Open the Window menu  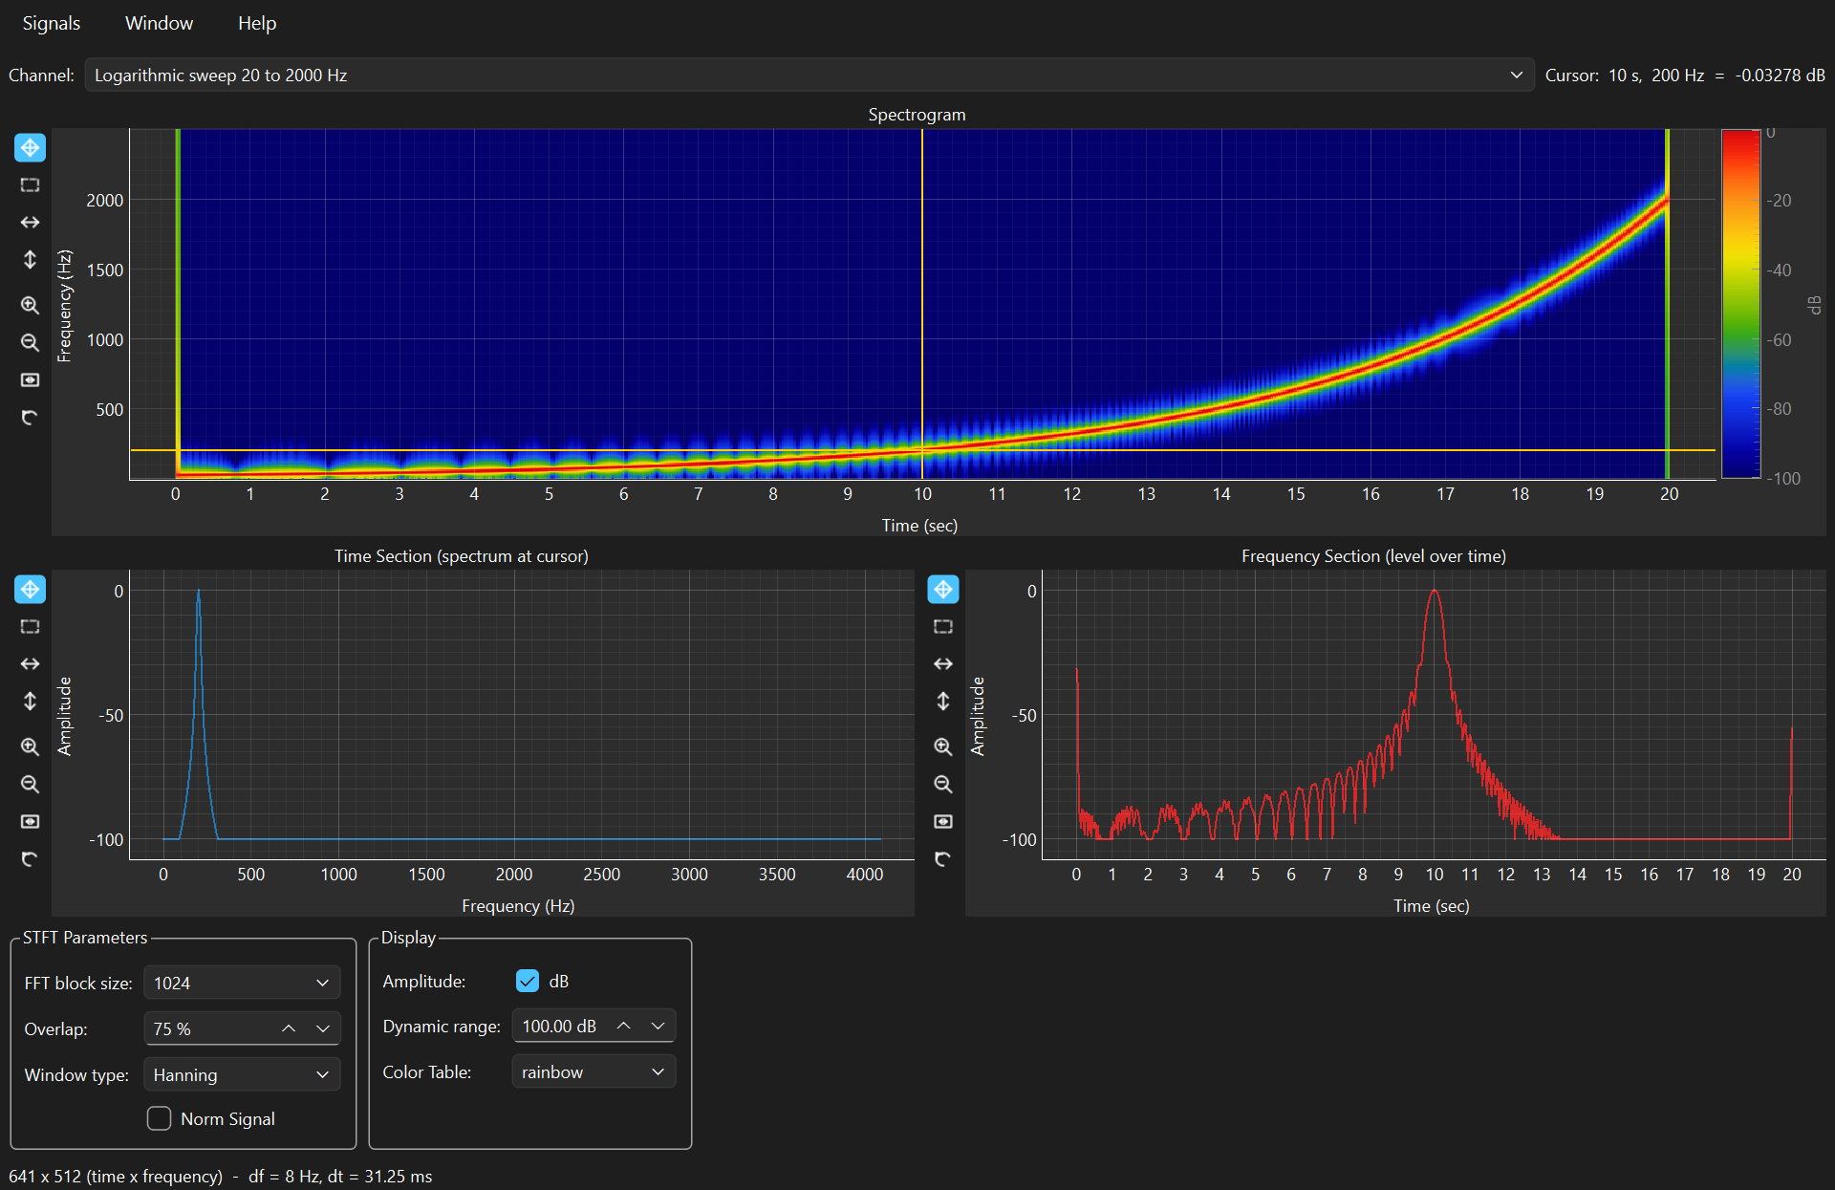pyautogui.click(x=159, y=23)
